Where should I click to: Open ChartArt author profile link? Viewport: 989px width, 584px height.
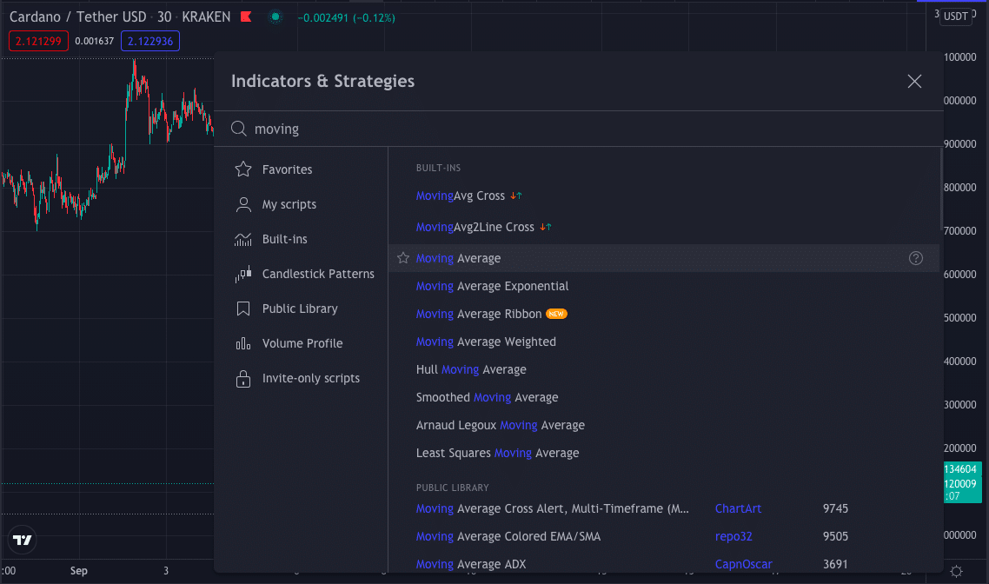point(738,508)
